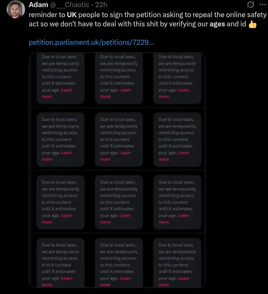Image resolution: width=268 pixels, height=294 pixels.
Task: Click the display name Adam
Action: 38,5
